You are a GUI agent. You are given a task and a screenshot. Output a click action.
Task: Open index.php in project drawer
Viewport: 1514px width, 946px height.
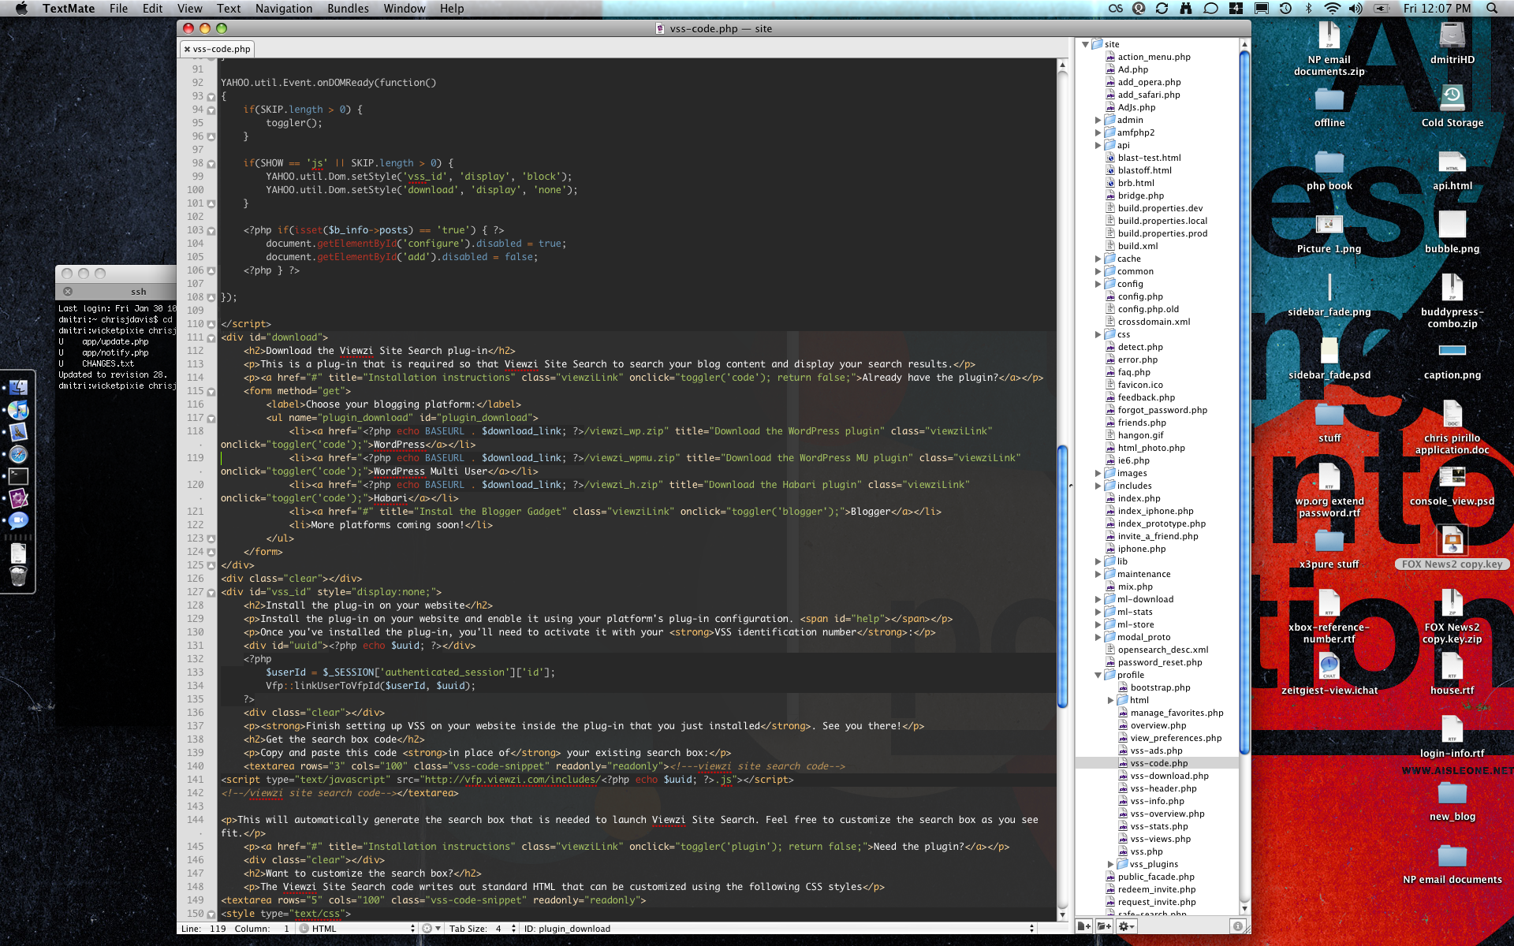1139,498
